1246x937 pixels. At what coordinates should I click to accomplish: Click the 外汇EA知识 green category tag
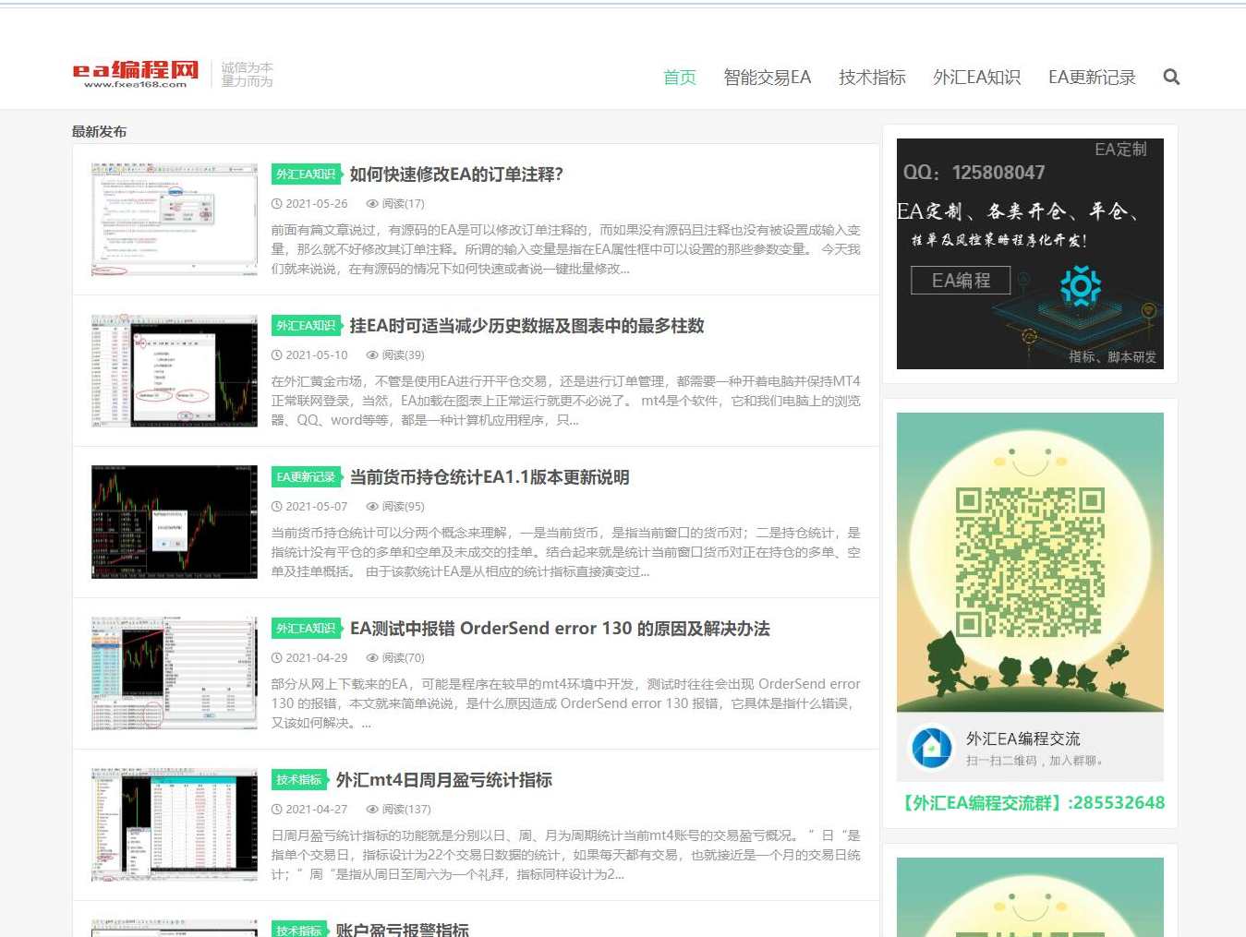point(306,174)
